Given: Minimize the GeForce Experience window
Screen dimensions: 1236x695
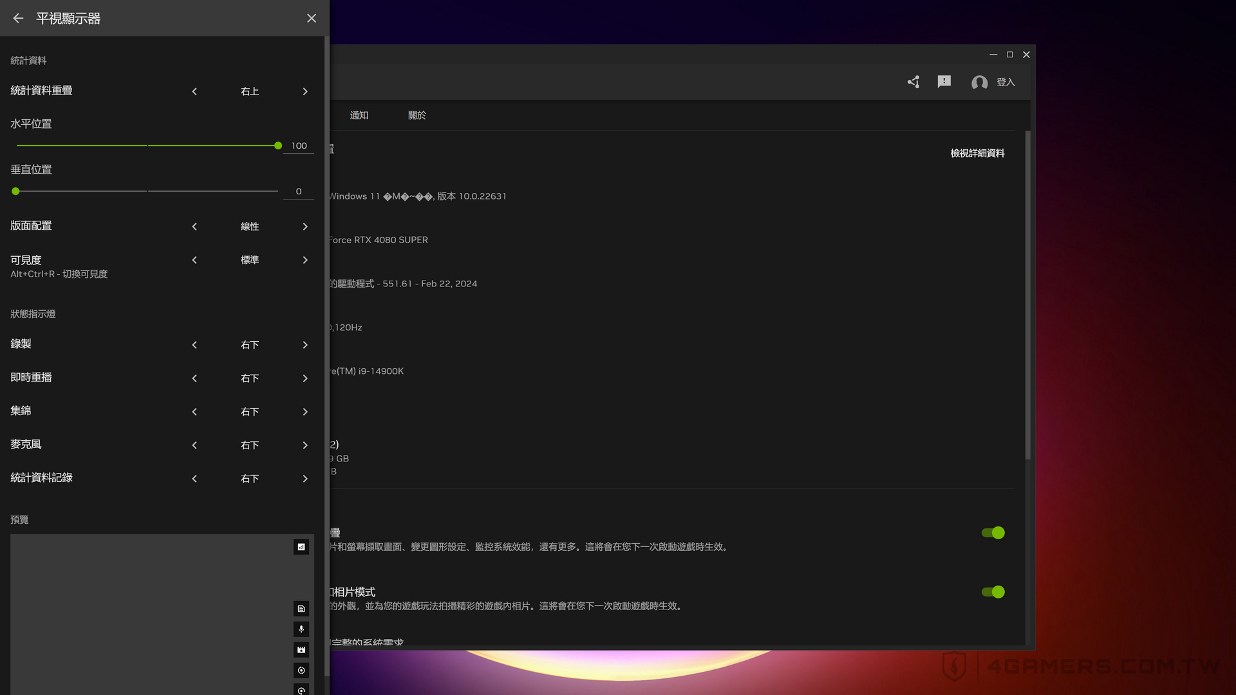Looking at the screenshot, I should [x=993, y=55].
